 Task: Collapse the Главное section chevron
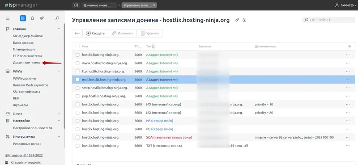click(x=59, y=29)
